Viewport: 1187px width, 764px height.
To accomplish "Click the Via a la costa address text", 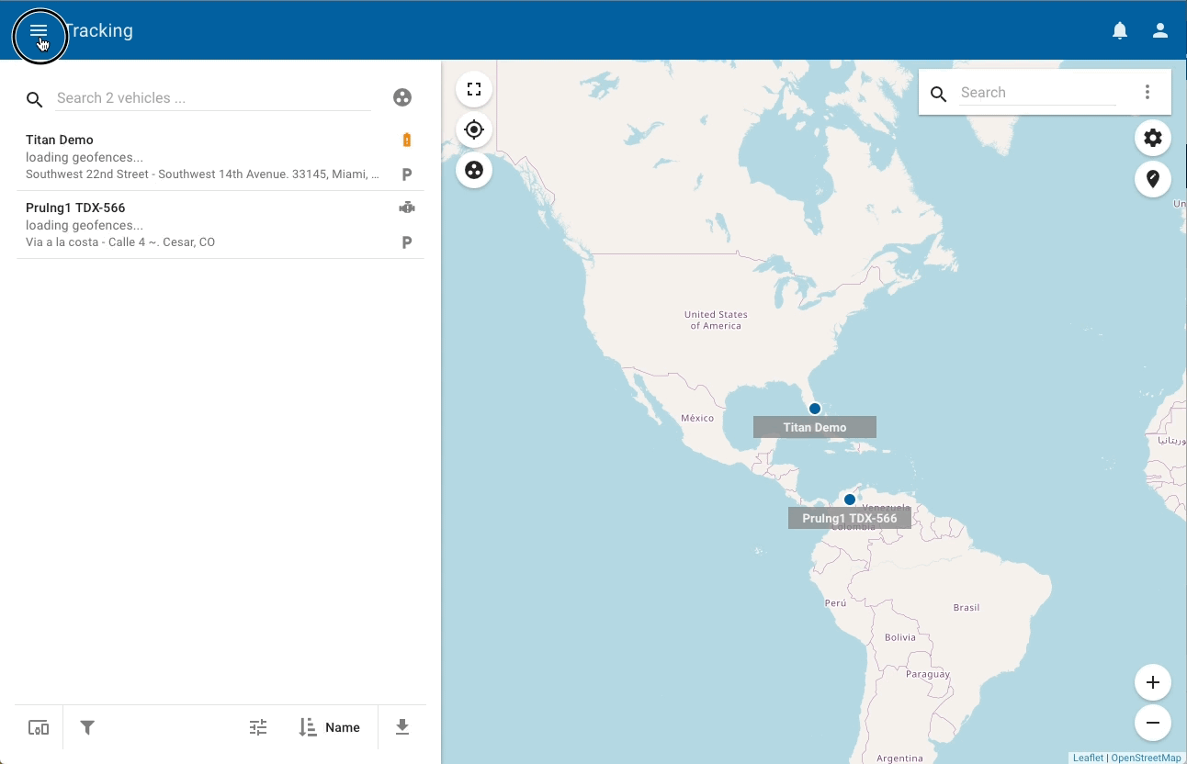I will 120,242.
